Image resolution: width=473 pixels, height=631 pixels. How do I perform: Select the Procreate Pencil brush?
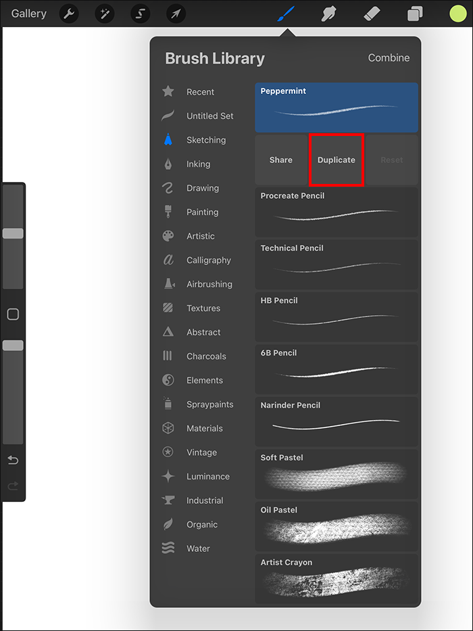[x=337, y=212]
